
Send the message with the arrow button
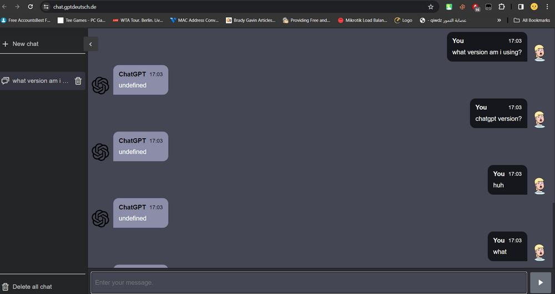[x=541, y=282]
